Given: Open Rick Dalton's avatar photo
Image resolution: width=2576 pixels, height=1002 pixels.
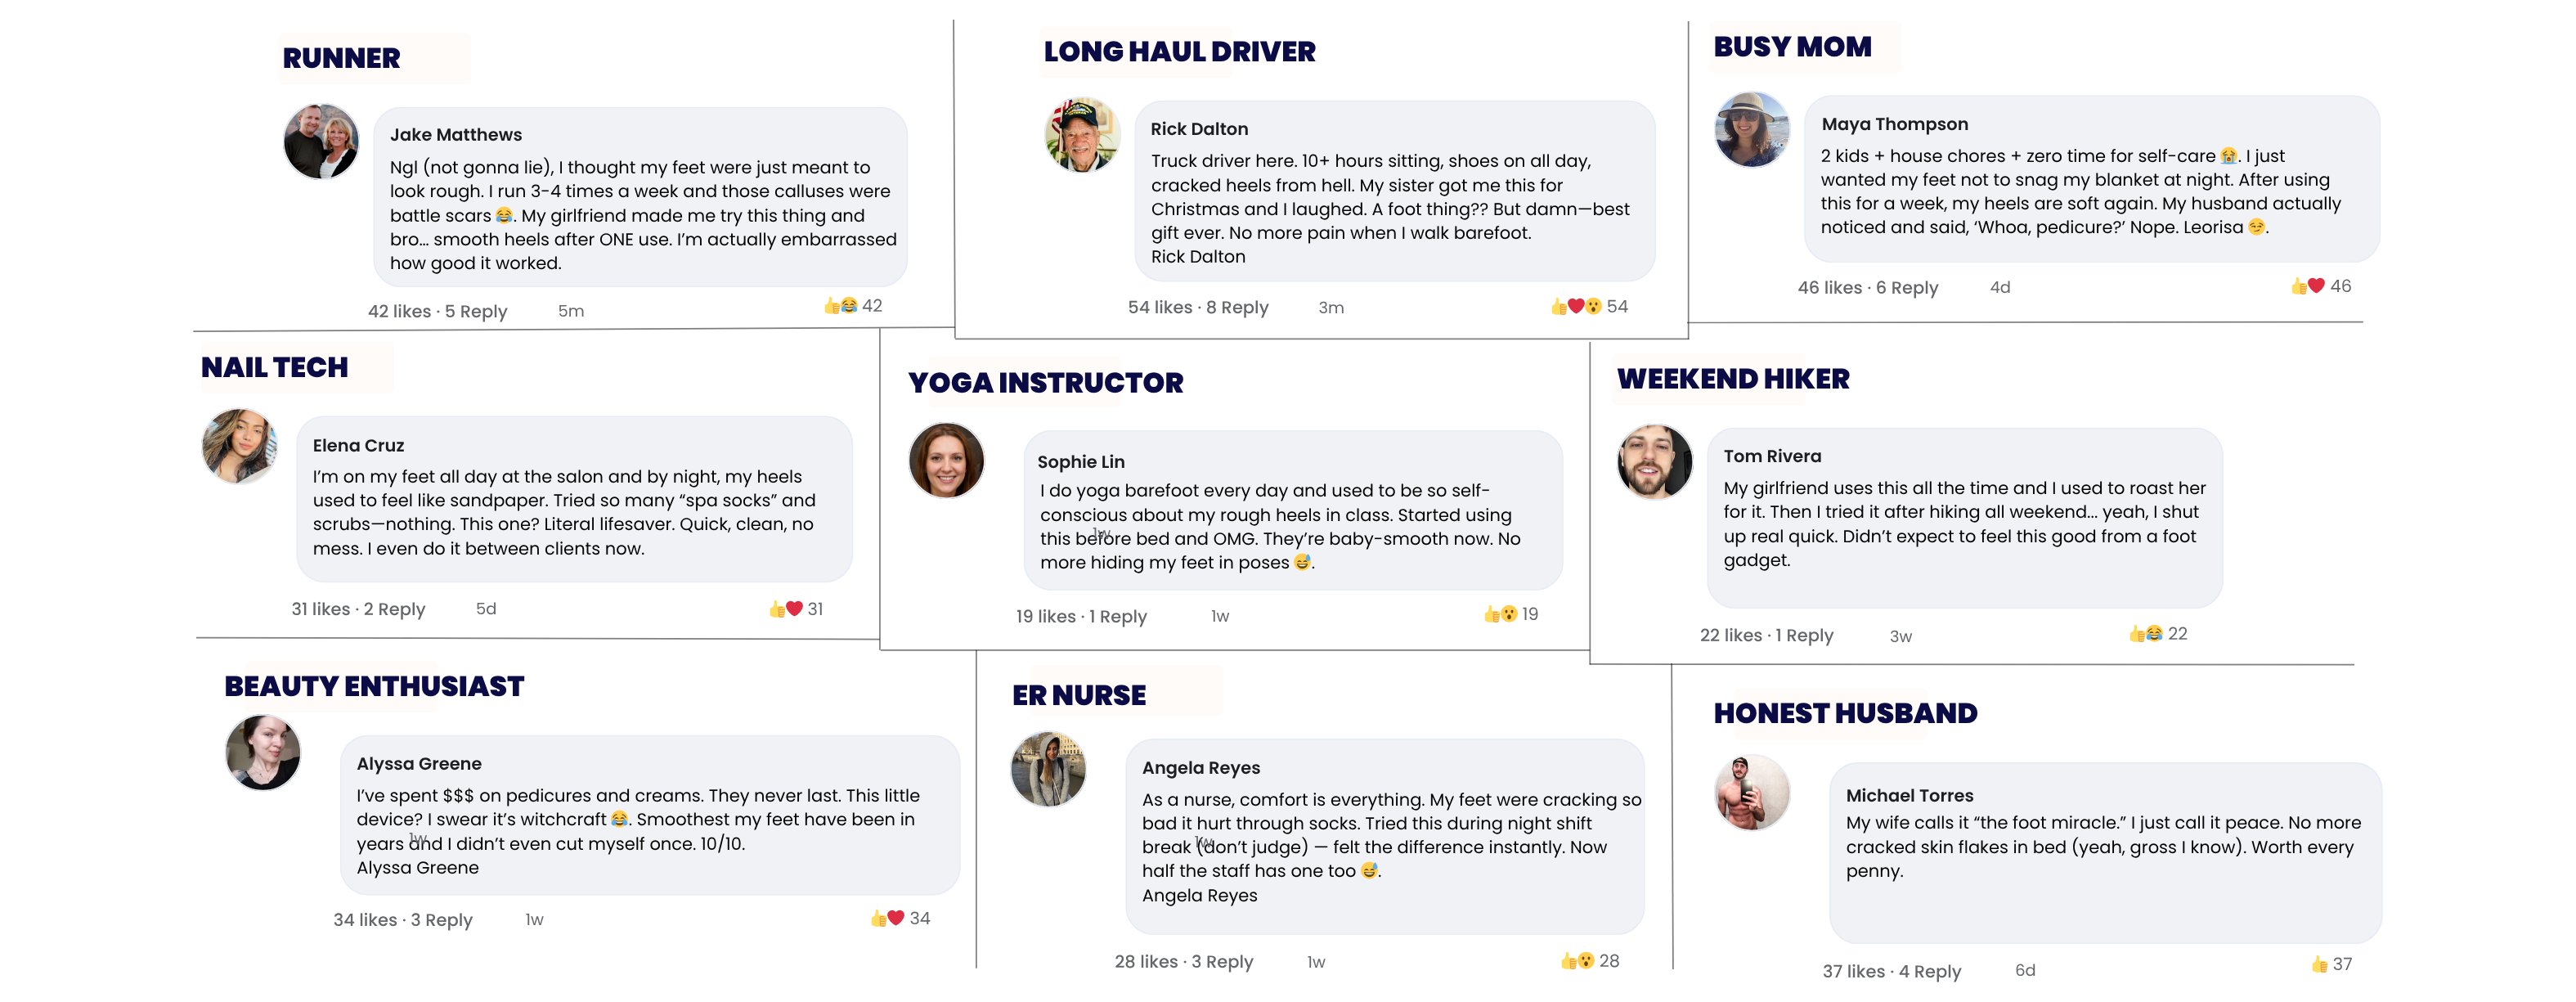Looking at the screenshot, I should (x=1082, y=135).
